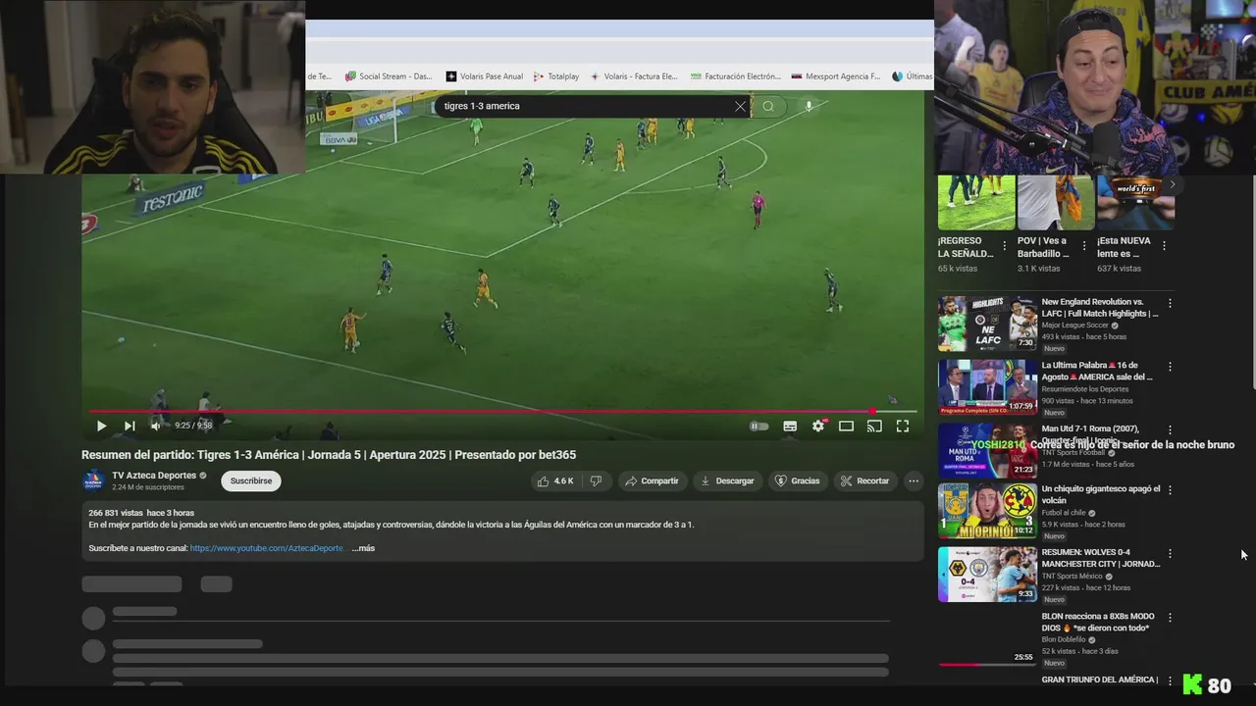Open menu for BLON reacciona video
Viewport: 1256px width, 706px height.
[x=1170, y=618]
